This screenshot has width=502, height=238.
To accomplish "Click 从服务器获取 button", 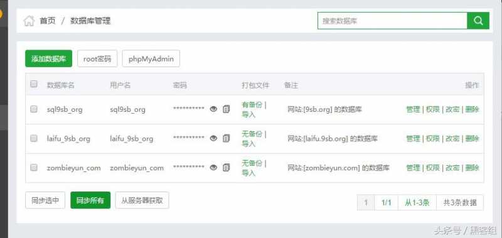I will click(x=142, y=200).
